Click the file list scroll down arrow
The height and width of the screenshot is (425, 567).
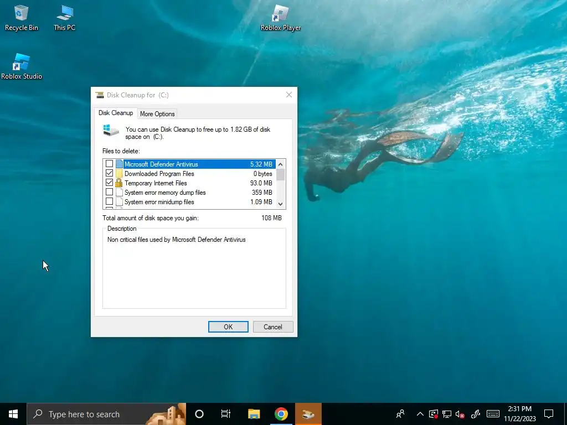click(281, 204)
